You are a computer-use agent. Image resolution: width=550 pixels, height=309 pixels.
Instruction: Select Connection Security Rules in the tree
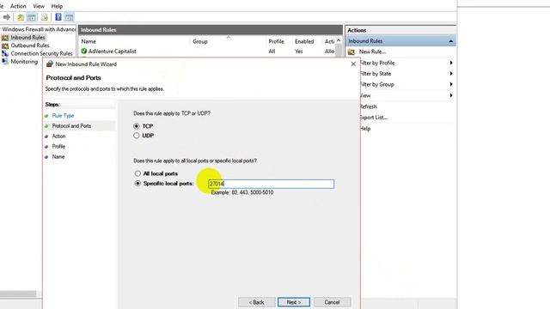point(41,53)
